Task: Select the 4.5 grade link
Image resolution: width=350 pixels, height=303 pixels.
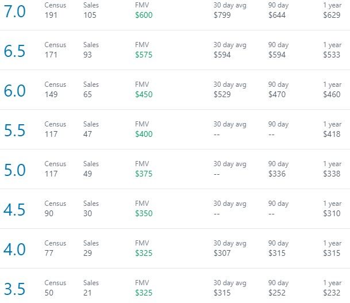Action: click(x=14, y=210)
